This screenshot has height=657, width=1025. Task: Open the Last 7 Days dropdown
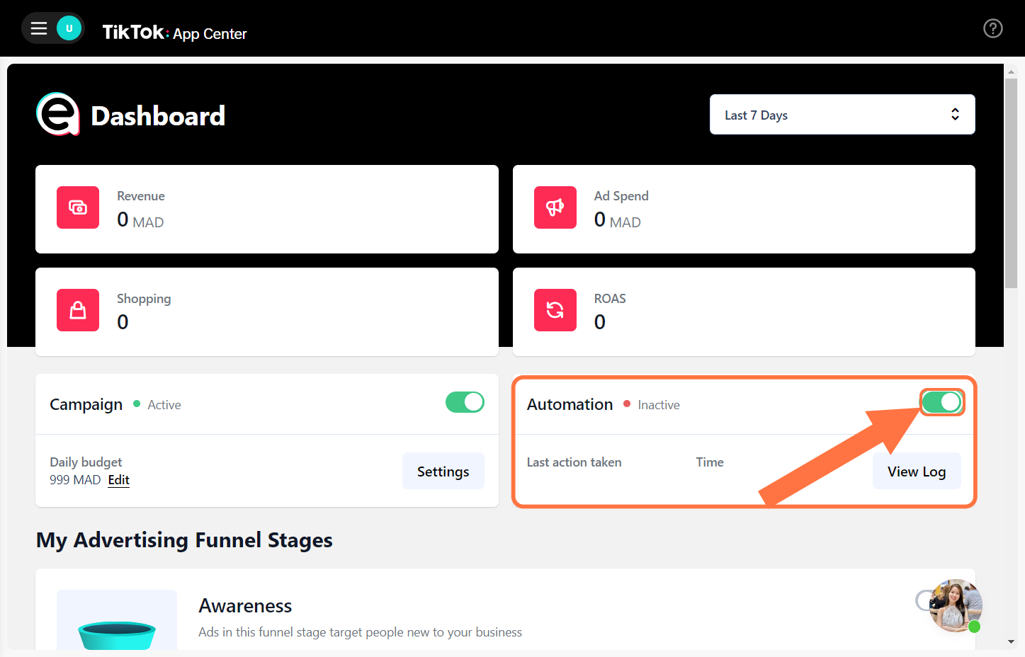pyautogui.click(x=842, y=114)
